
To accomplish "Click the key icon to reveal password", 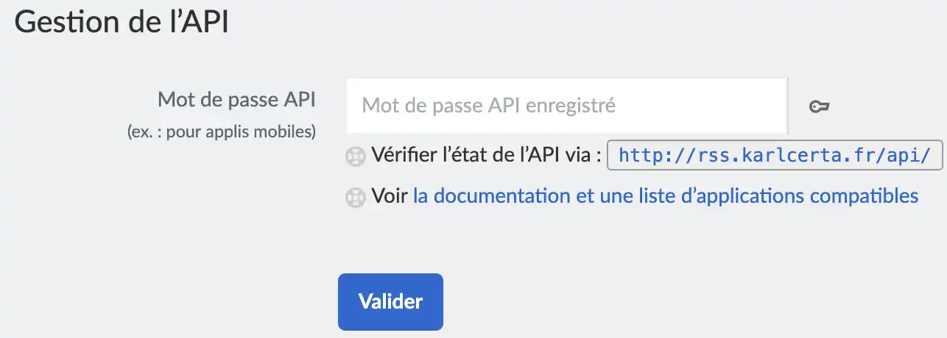I will tap(820, 107).
